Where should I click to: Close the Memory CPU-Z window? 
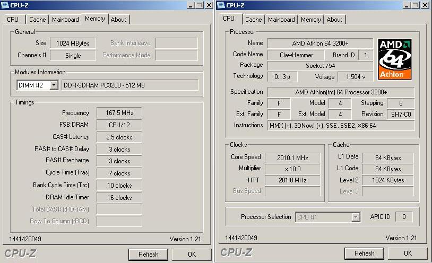point(210,5)
